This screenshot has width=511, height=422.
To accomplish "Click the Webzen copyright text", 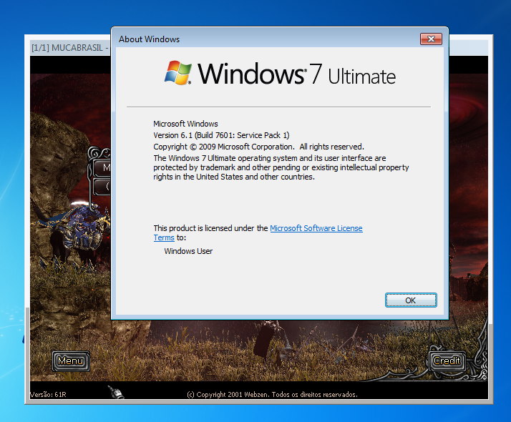I will pyautogui.click(x=271, y=394).
